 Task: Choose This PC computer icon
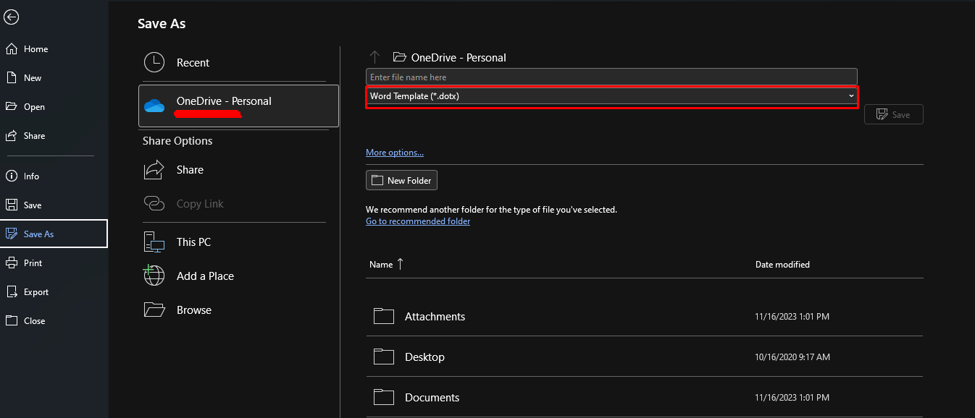coord(154,242)
